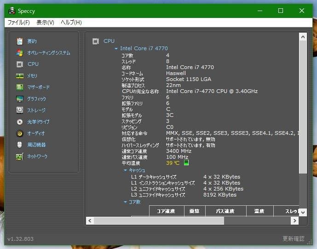Click the vertical scrollbar thumb

pyautogui.click(x=303, y=107)
